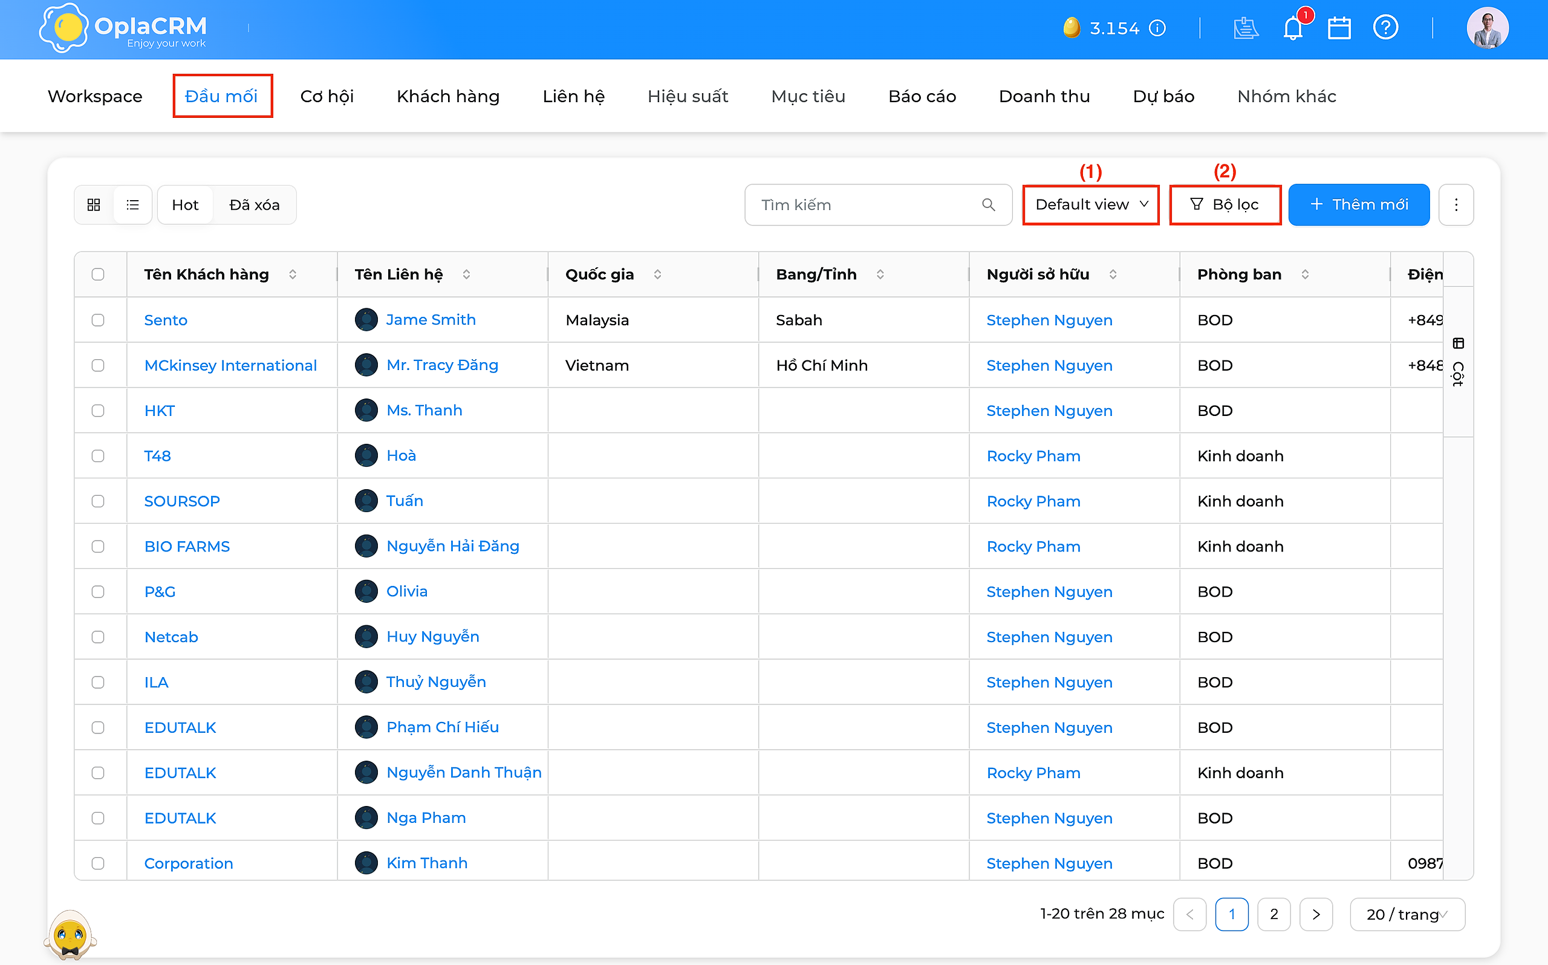Screen dimensions: 1548x965
Task: Open the Bộ lọc filter panel
Action: [x=1224, y=205]
